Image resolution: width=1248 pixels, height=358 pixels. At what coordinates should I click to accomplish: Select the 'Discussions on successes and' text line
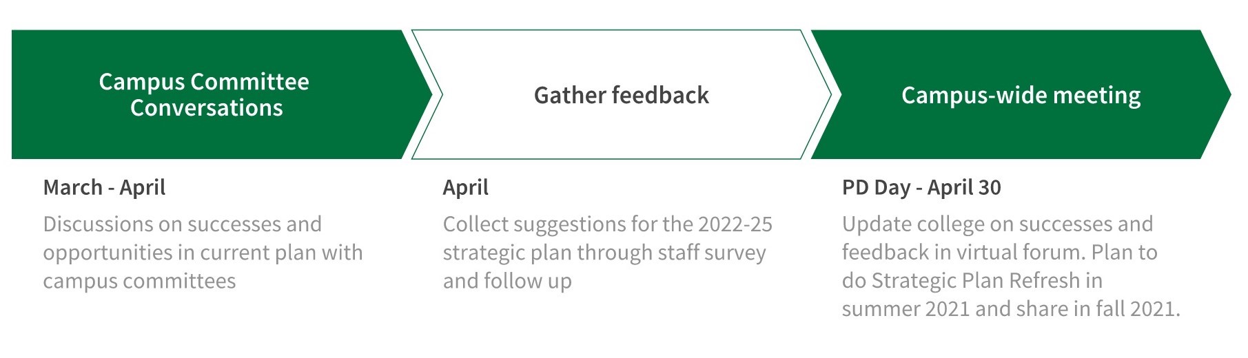(x=182, y=224)
